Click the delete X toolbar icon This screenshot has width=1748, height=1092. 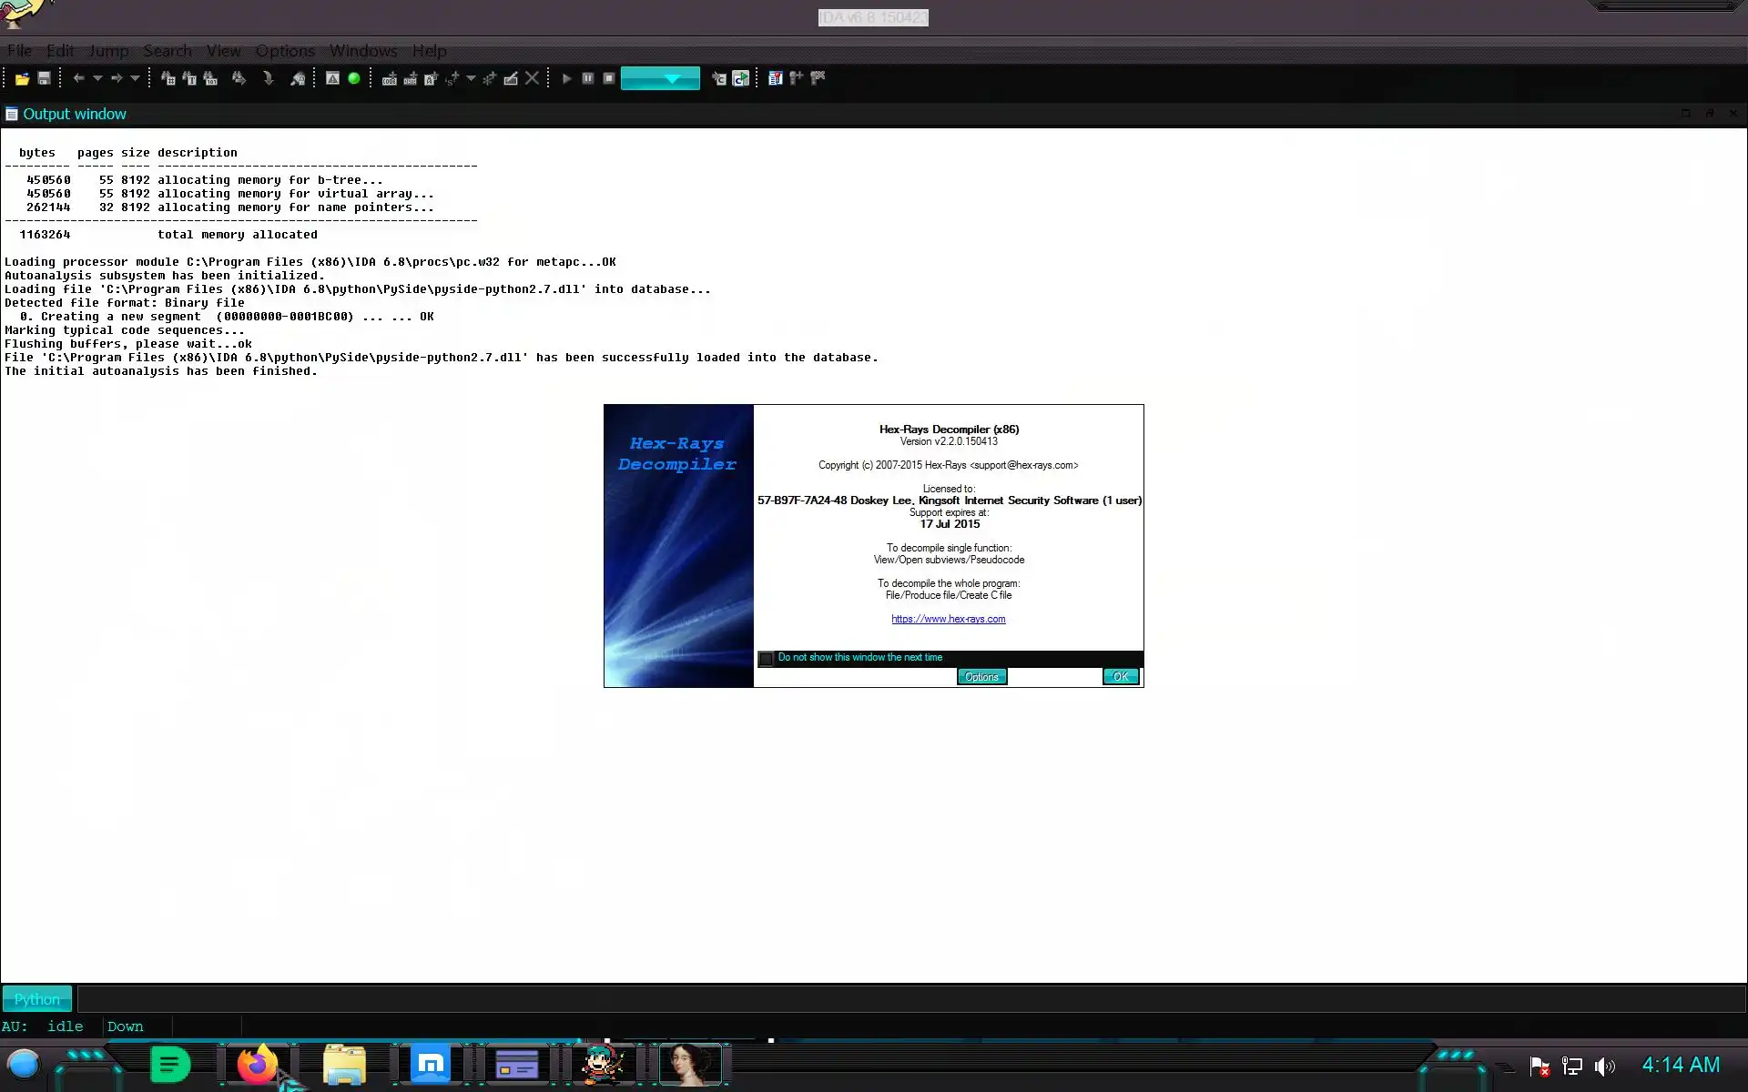(x=533, y=79)
